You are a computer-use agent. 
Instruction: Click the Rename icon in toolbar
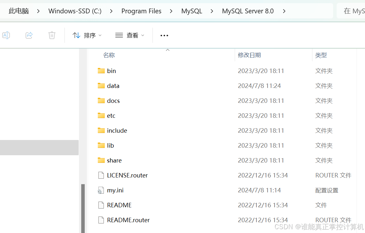6,35
